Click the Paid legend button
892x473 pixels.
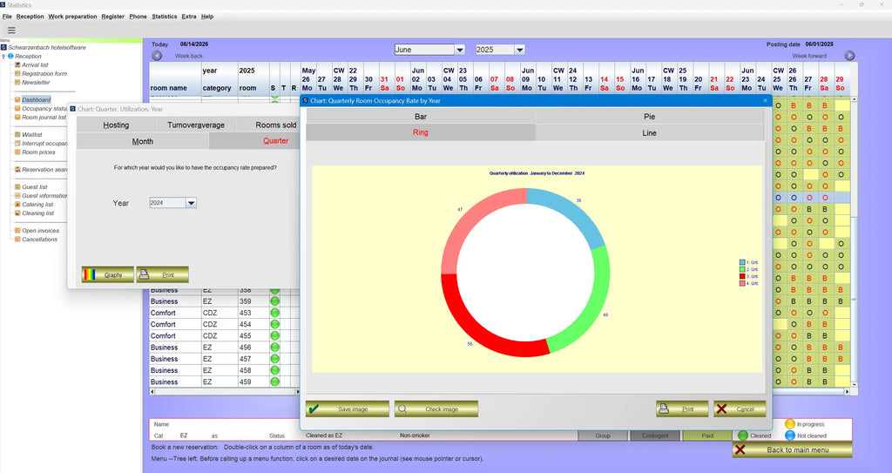point(707,436)
